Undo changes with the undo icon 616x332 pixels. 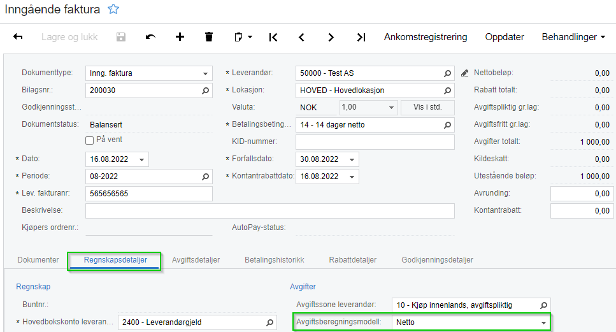tap(150, 37)
